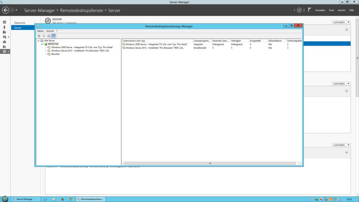Select Windows 2000 Server tree item
Screen dimensions: 359x202
coord(82,47)
